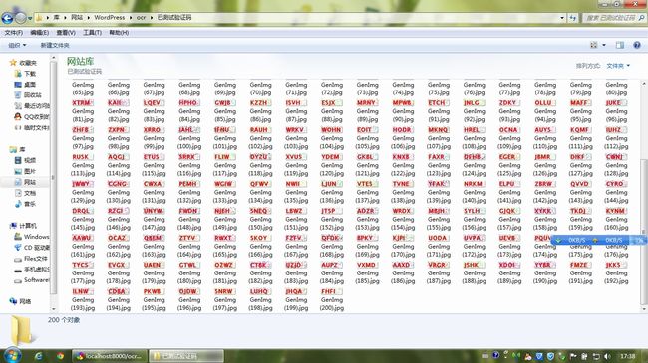Click the 新建文件夹 button
Image resolution: width=648 pixels, height=363 pixels.
coord(55,45)
